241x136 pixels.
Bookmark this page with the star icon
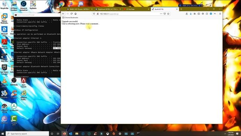click(168, 14)
